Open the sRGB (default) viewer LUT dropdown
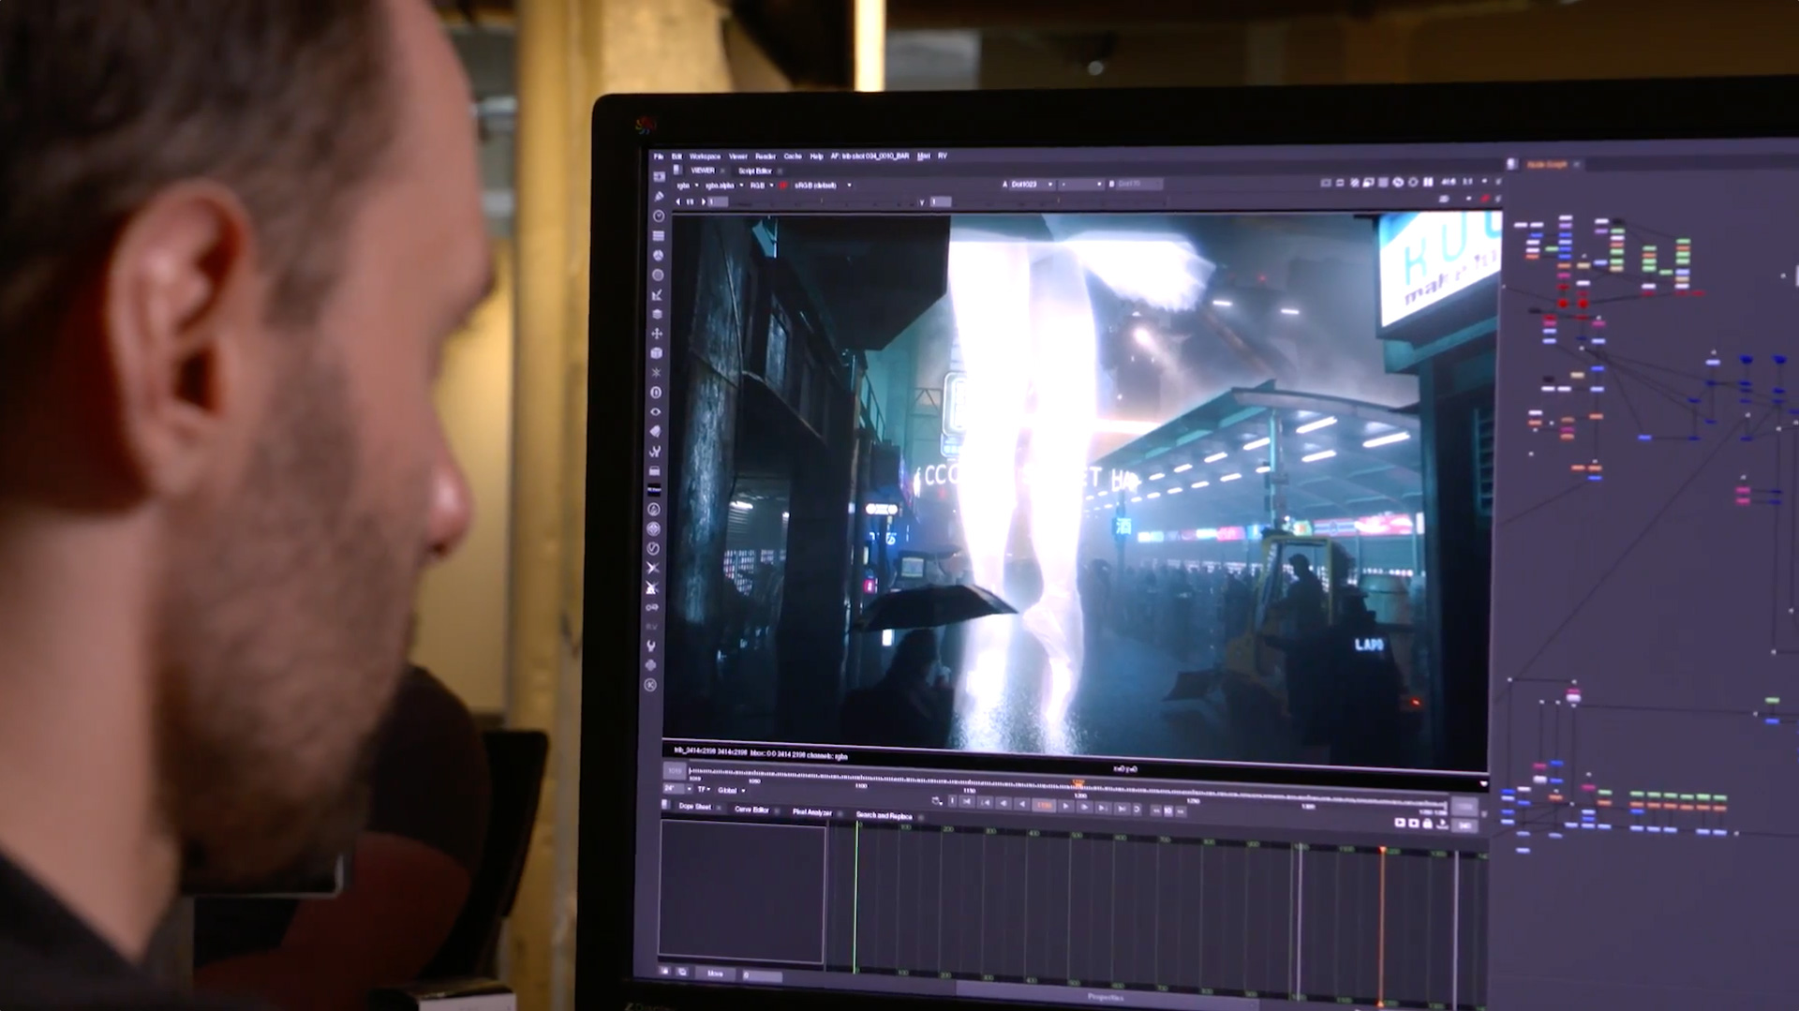Image resolution: width=1799 pixels, height=1011 pixels. click(x=823, y=186)
